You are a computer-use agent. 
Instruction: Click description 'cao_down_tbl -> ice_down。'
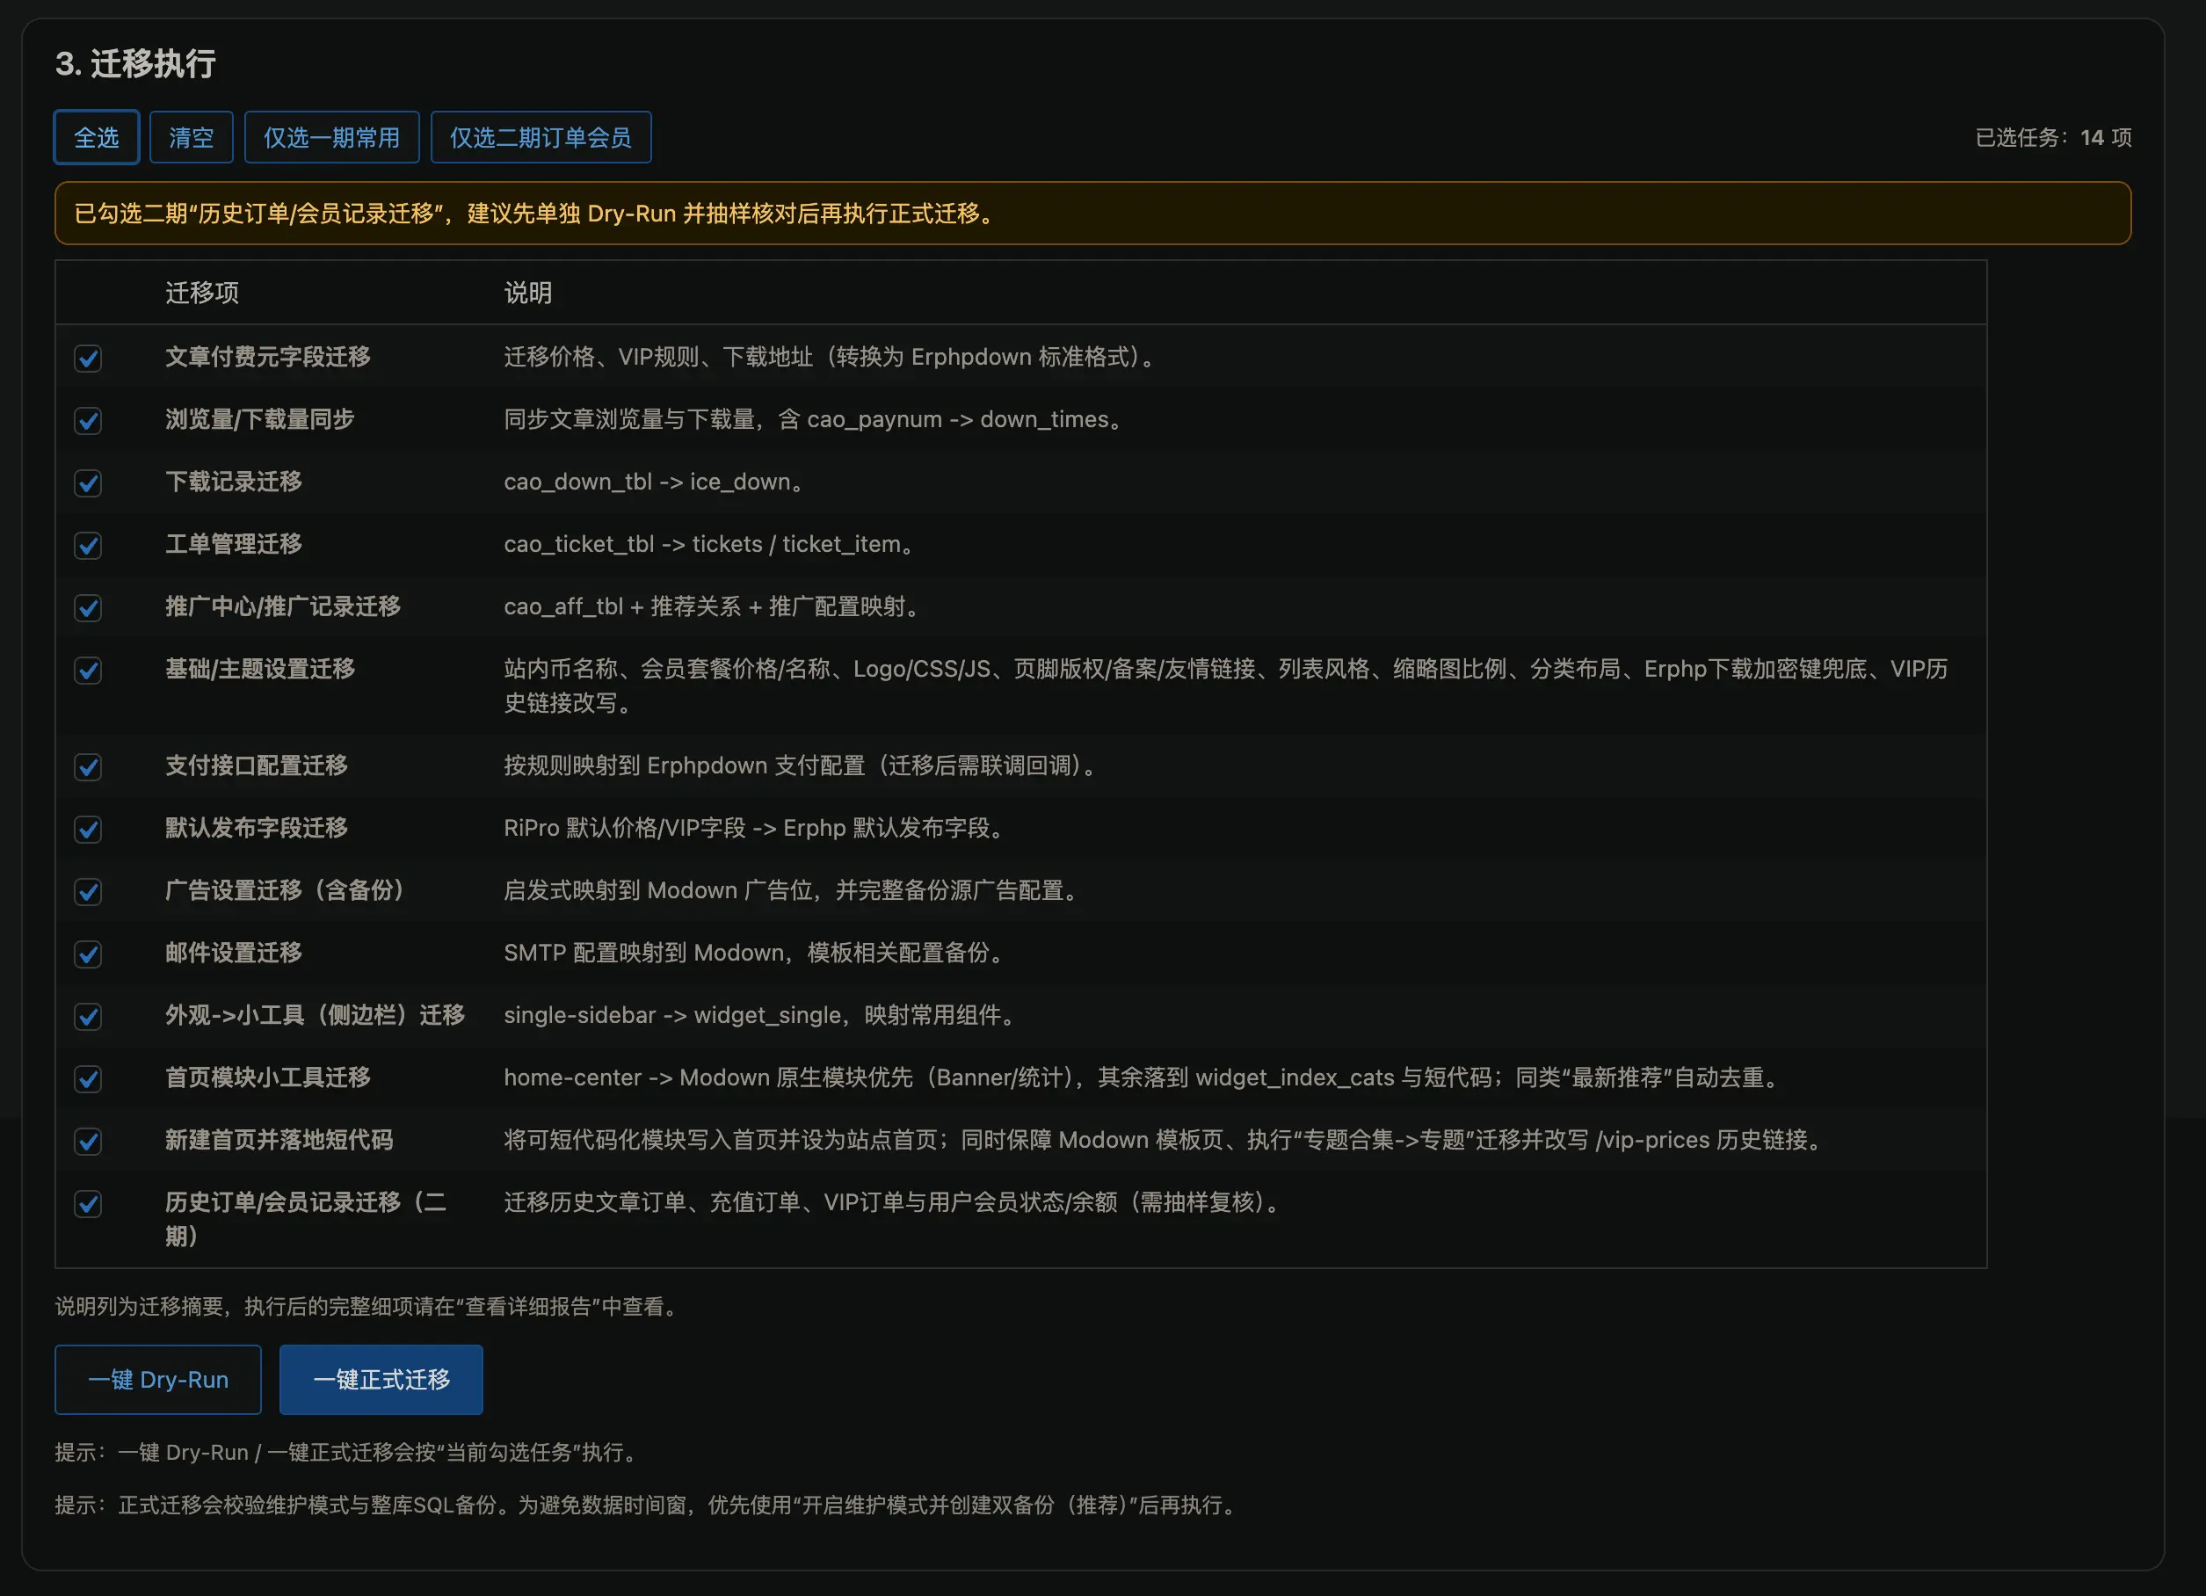[x=654, y=482]
